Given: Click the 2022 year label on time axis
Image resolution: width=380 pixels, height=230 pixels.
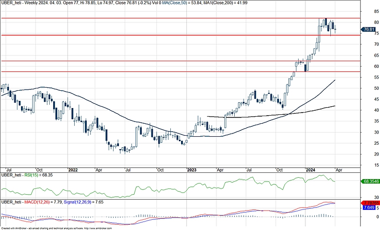Looking at the screenshot, I should click(73, 170).
